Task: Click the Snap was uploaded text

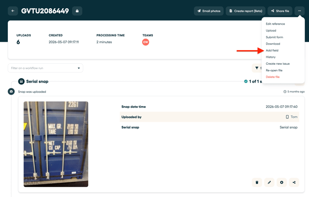Action: [x=32, y=92]
